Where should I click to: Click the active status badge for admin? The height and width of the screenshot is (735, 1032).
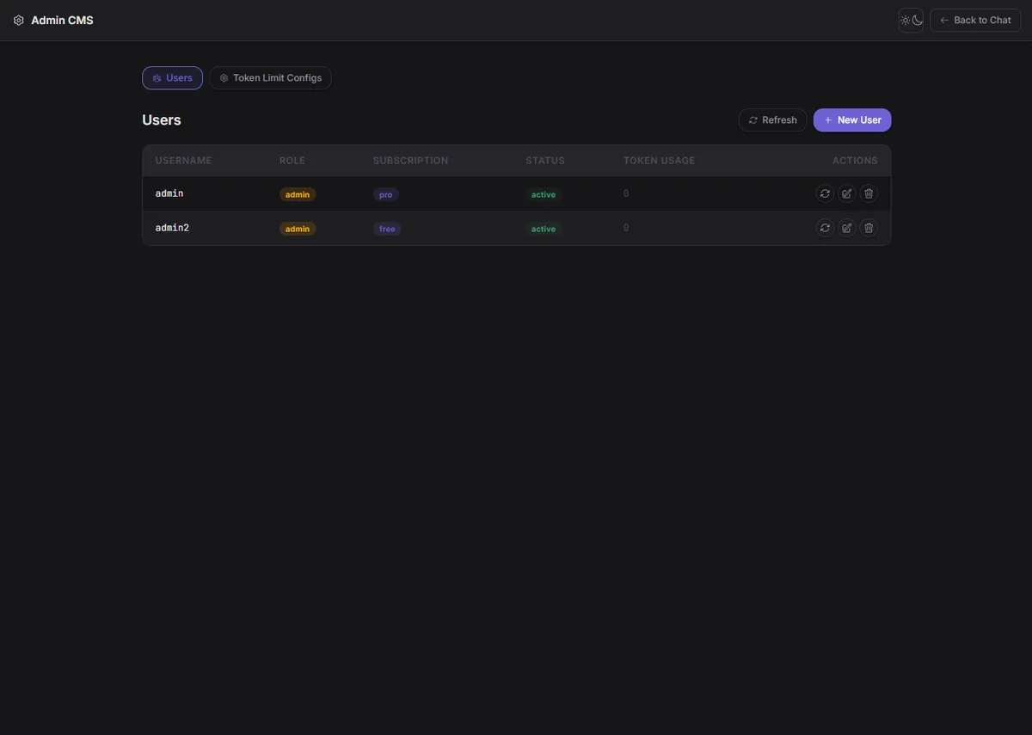coord(544,194)
